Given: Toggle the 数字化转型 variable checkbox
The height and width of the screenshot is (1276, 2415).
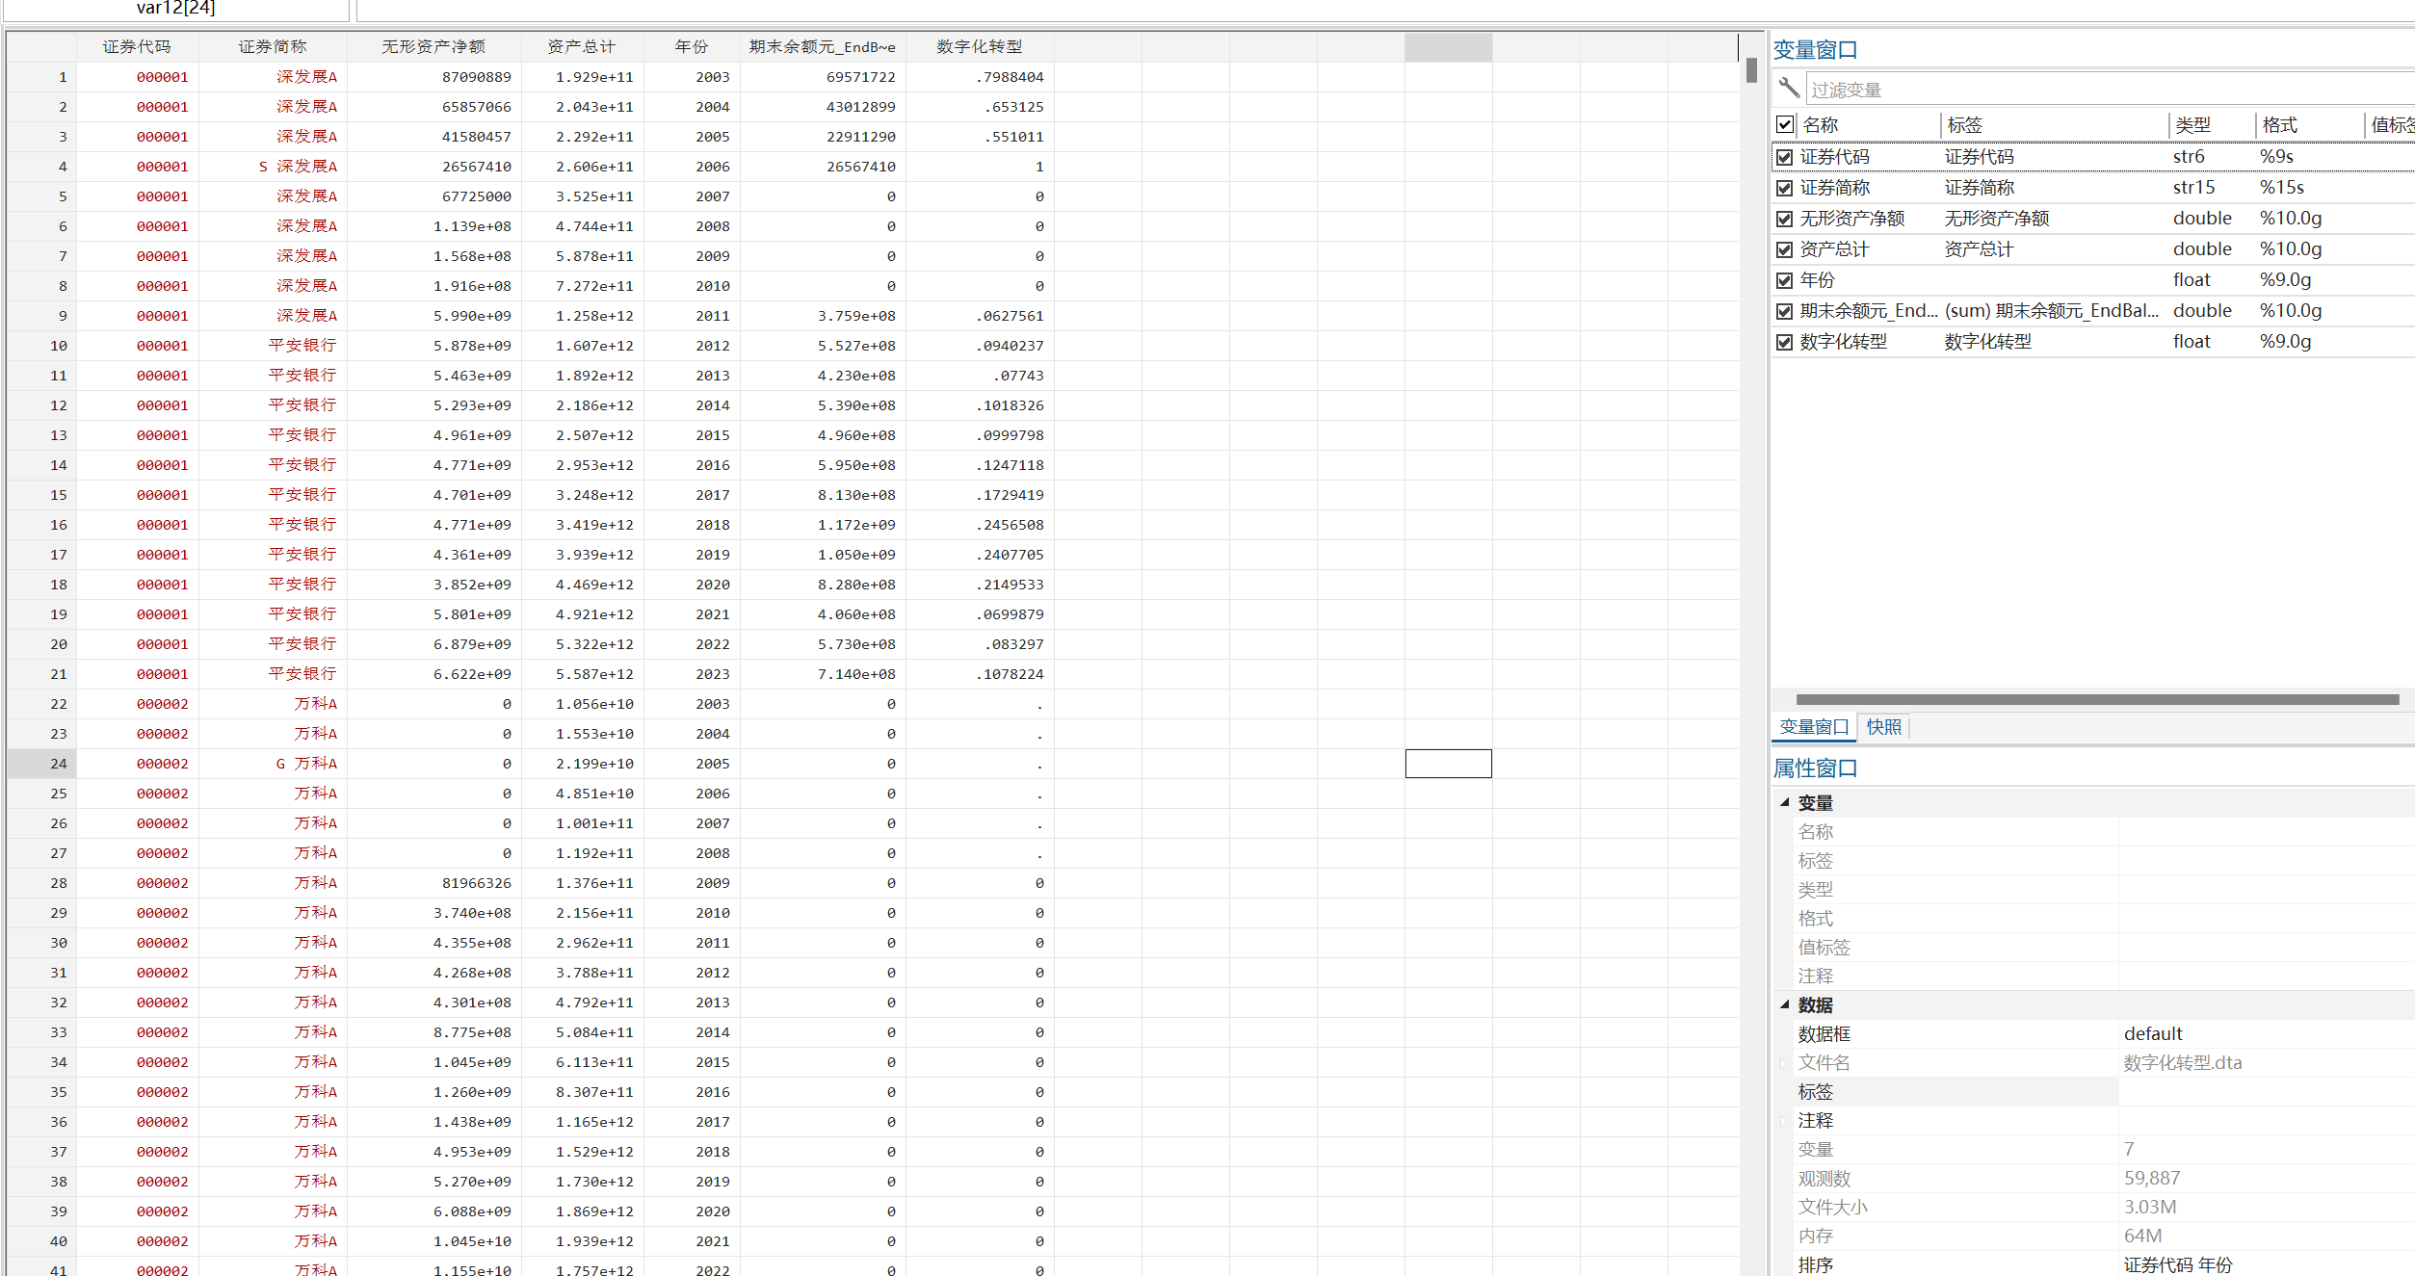Looking at the screenshot, I should [x=1785, y=342].
